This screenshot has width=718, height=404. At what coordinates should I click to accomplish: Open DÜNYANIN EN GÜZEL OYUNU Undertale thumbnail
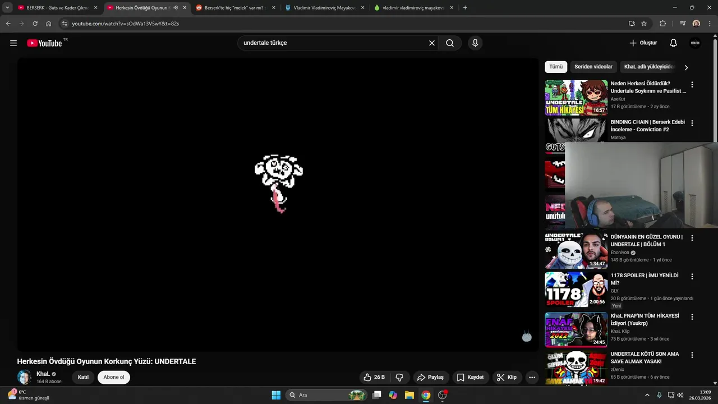pos(576,251)
